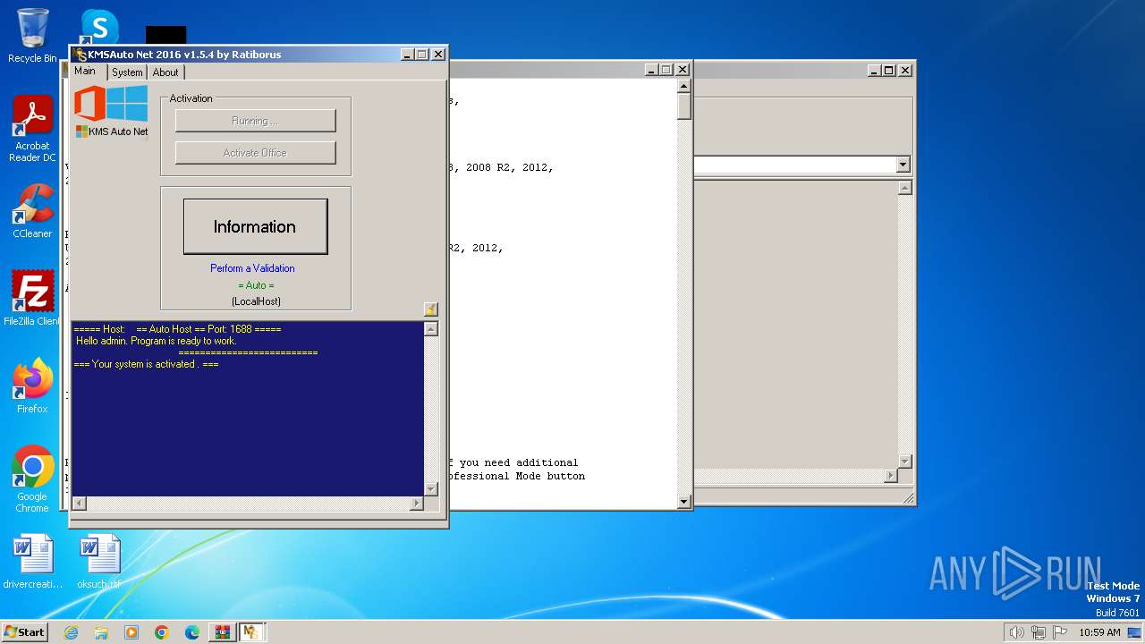Open CCleaner desktop shortcut
This screenshot has width=1145, height=644.
[32, 211]
